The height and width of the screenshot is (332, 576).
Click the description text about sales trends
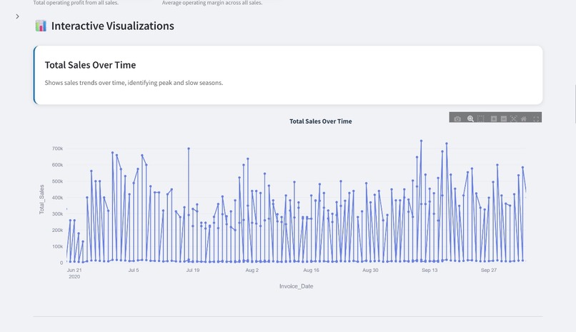click(x=134, y=83)
